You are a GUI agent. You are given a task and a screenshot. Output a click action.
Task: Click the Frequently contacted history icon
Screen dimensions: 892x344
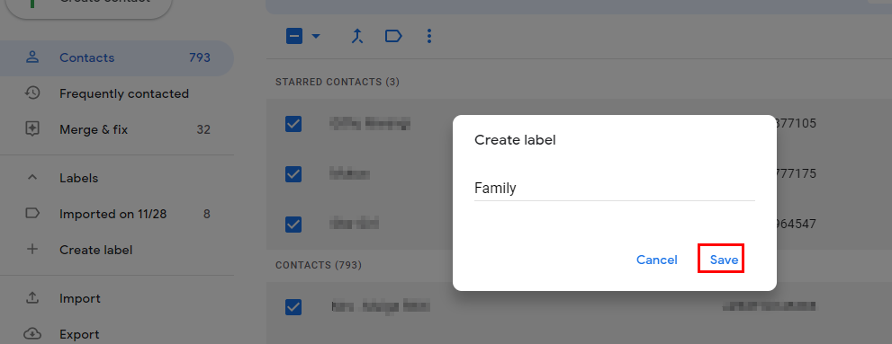coord(32,93)
